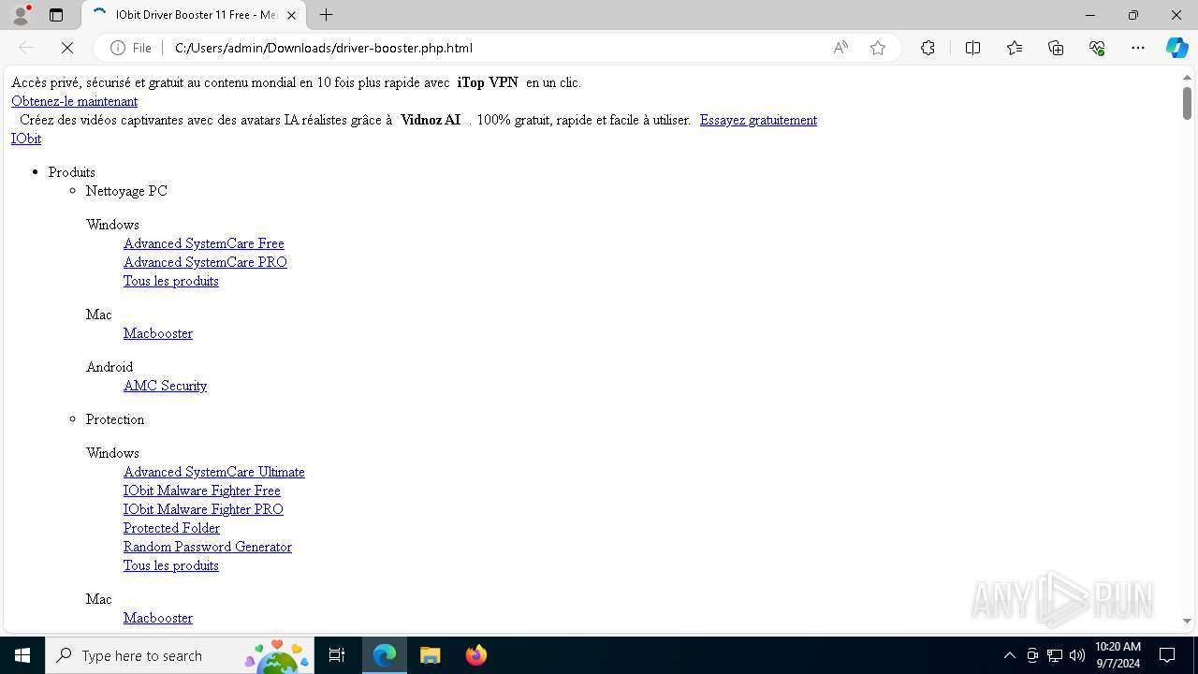
Task: Open the notification center icon
Action: click(1167, 655)
